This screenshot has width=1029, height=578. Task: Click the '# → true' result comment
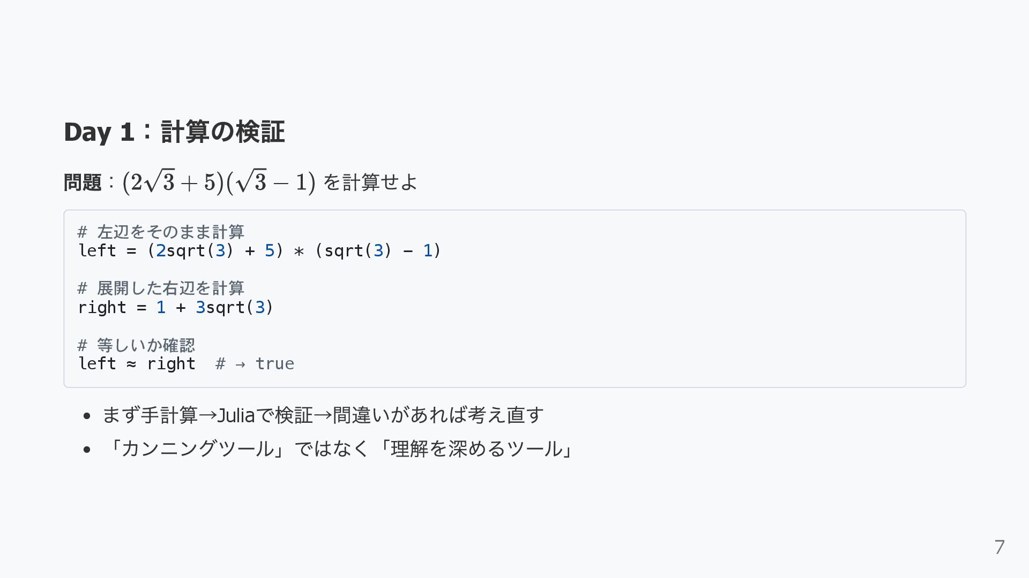click(255, 364)
